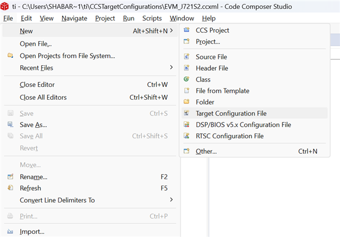340x237 pixels.
Task: Click the RTSC Configuration File icon
Action: [186, 136]
